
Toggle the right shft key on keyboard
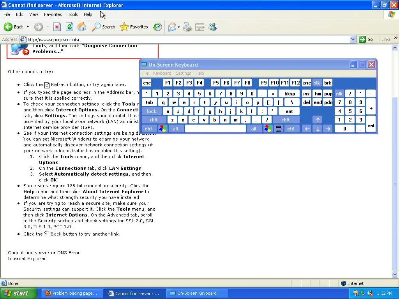286,120
